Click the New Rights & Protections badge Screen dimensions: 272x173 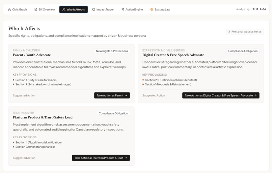click(x=112, y=51)
